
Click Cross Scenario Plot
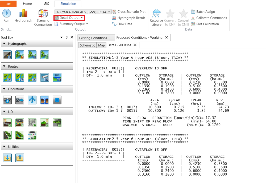(x=129, y=12)
